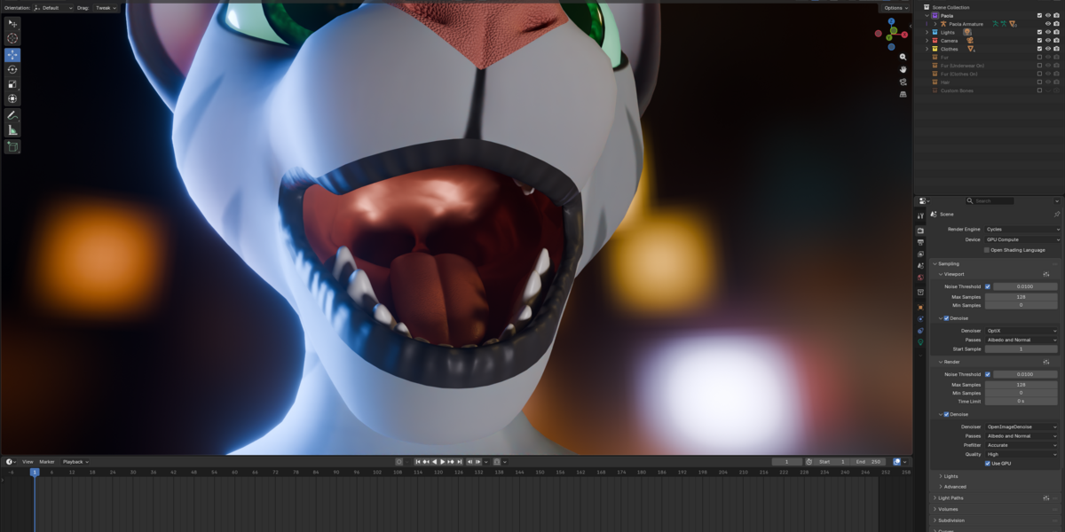Image resolution: width=1065 pixels, height=532 pixels.
Task: Toggle the Use GPU checkbox
Action: tap(988, 463)
